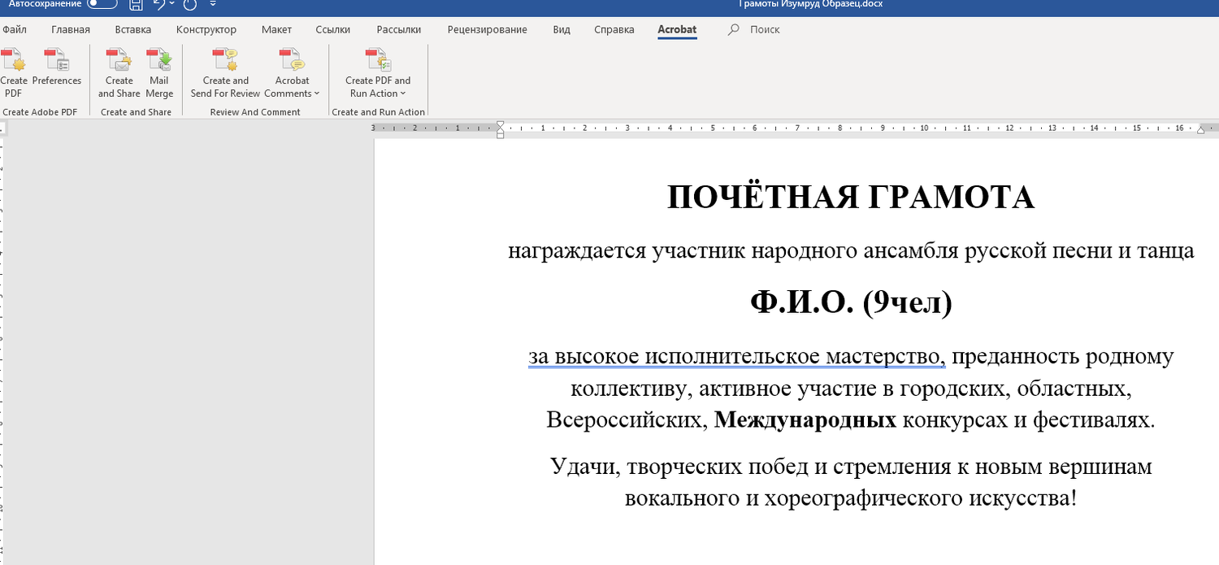This screenshot has width=1219, height=565.
Task: Click the underlined phrase за высокое исполнительское мастерство
Action: click(x=736, y=357)
